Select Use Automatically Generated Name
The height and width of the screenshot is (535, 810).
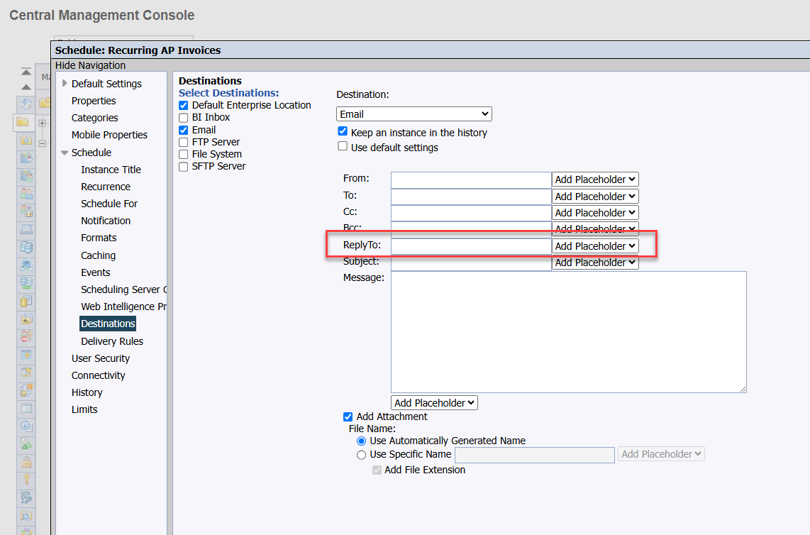click(x=362, y=441)
